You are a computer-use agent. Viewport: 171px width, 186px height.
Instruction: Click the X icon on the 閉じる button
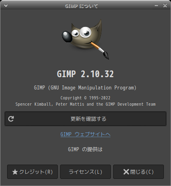coord(126,172)
